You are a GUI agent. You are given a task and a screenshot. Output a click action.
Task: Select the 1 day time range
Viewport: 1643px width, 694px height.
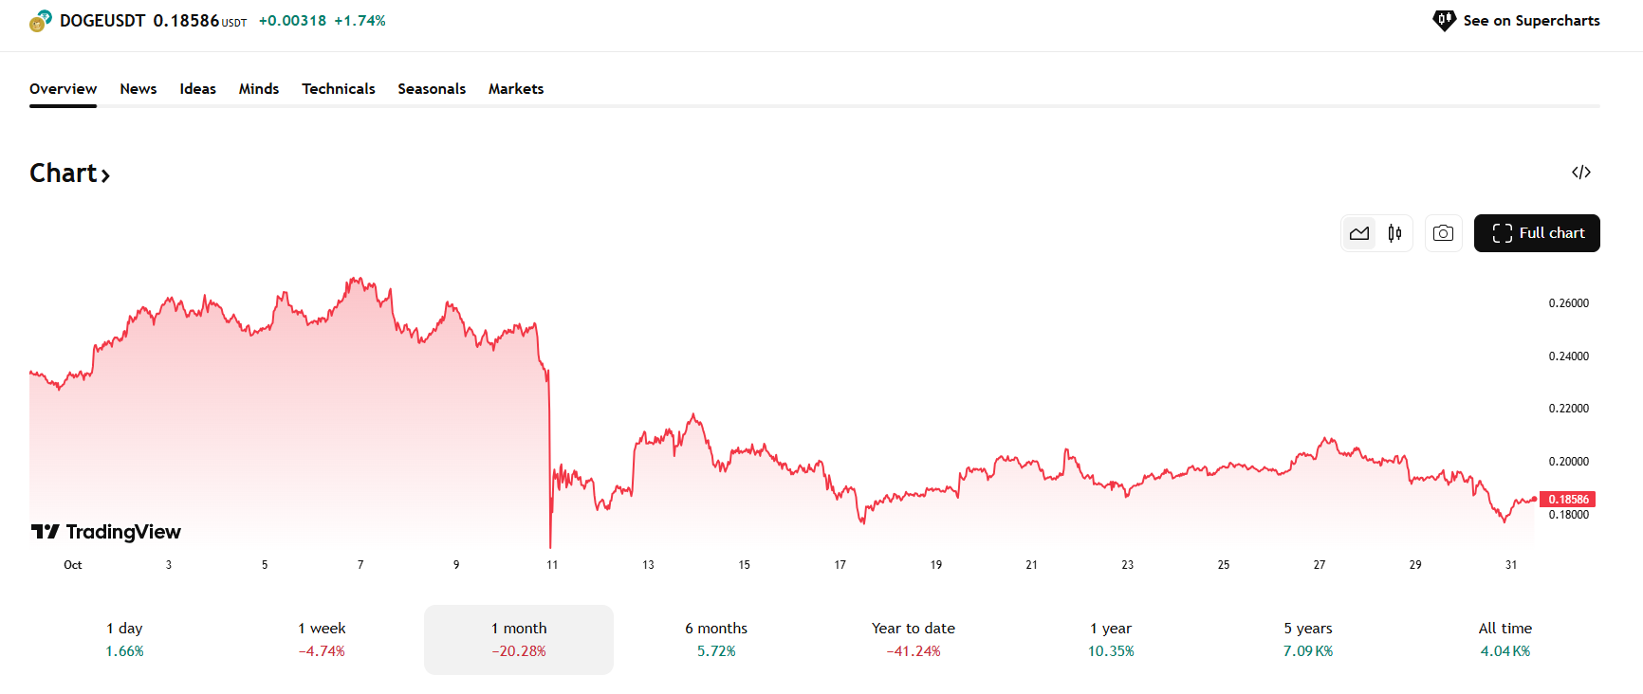124,640
